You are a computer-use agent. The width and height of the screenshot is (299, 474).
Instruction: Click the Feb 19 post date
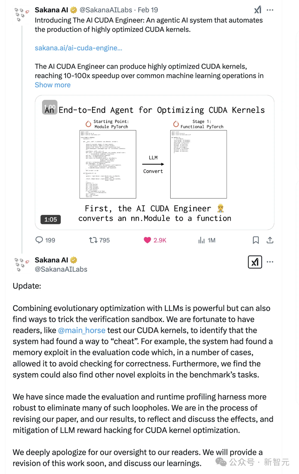(148, 10)
